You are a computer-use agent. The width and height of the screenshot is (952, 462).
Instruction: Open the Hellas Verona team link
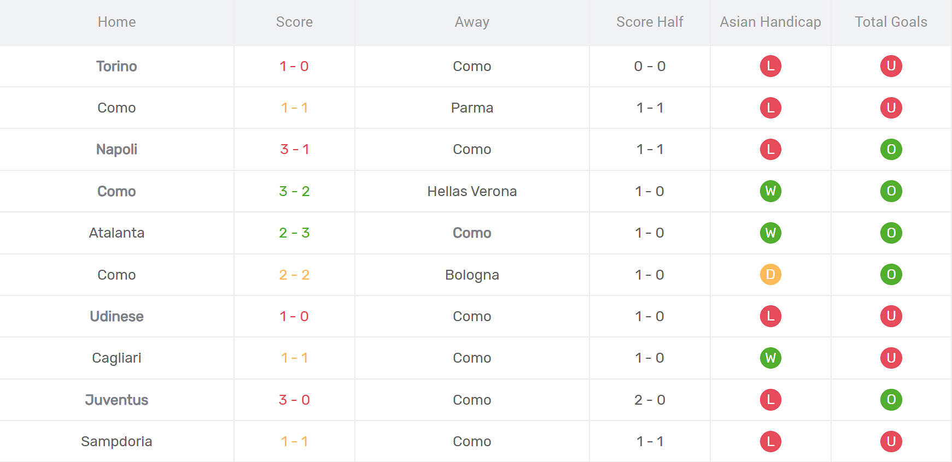click(x=472, y=191)
